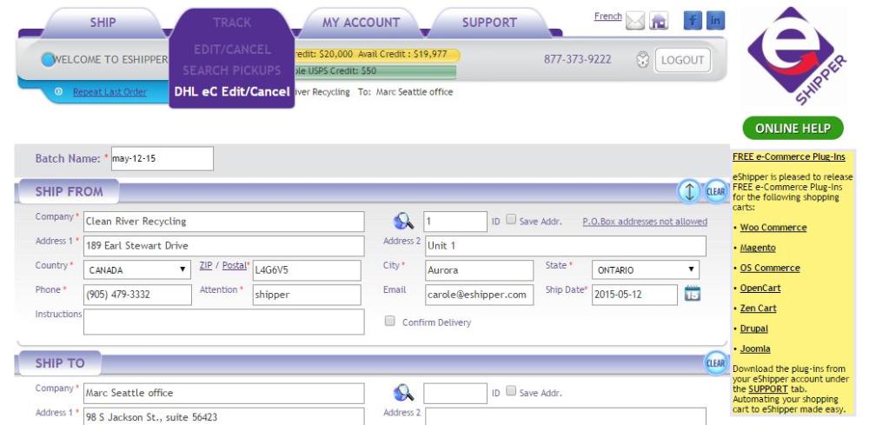
Task: Open the SUPPORT tab
Action: 489,23
